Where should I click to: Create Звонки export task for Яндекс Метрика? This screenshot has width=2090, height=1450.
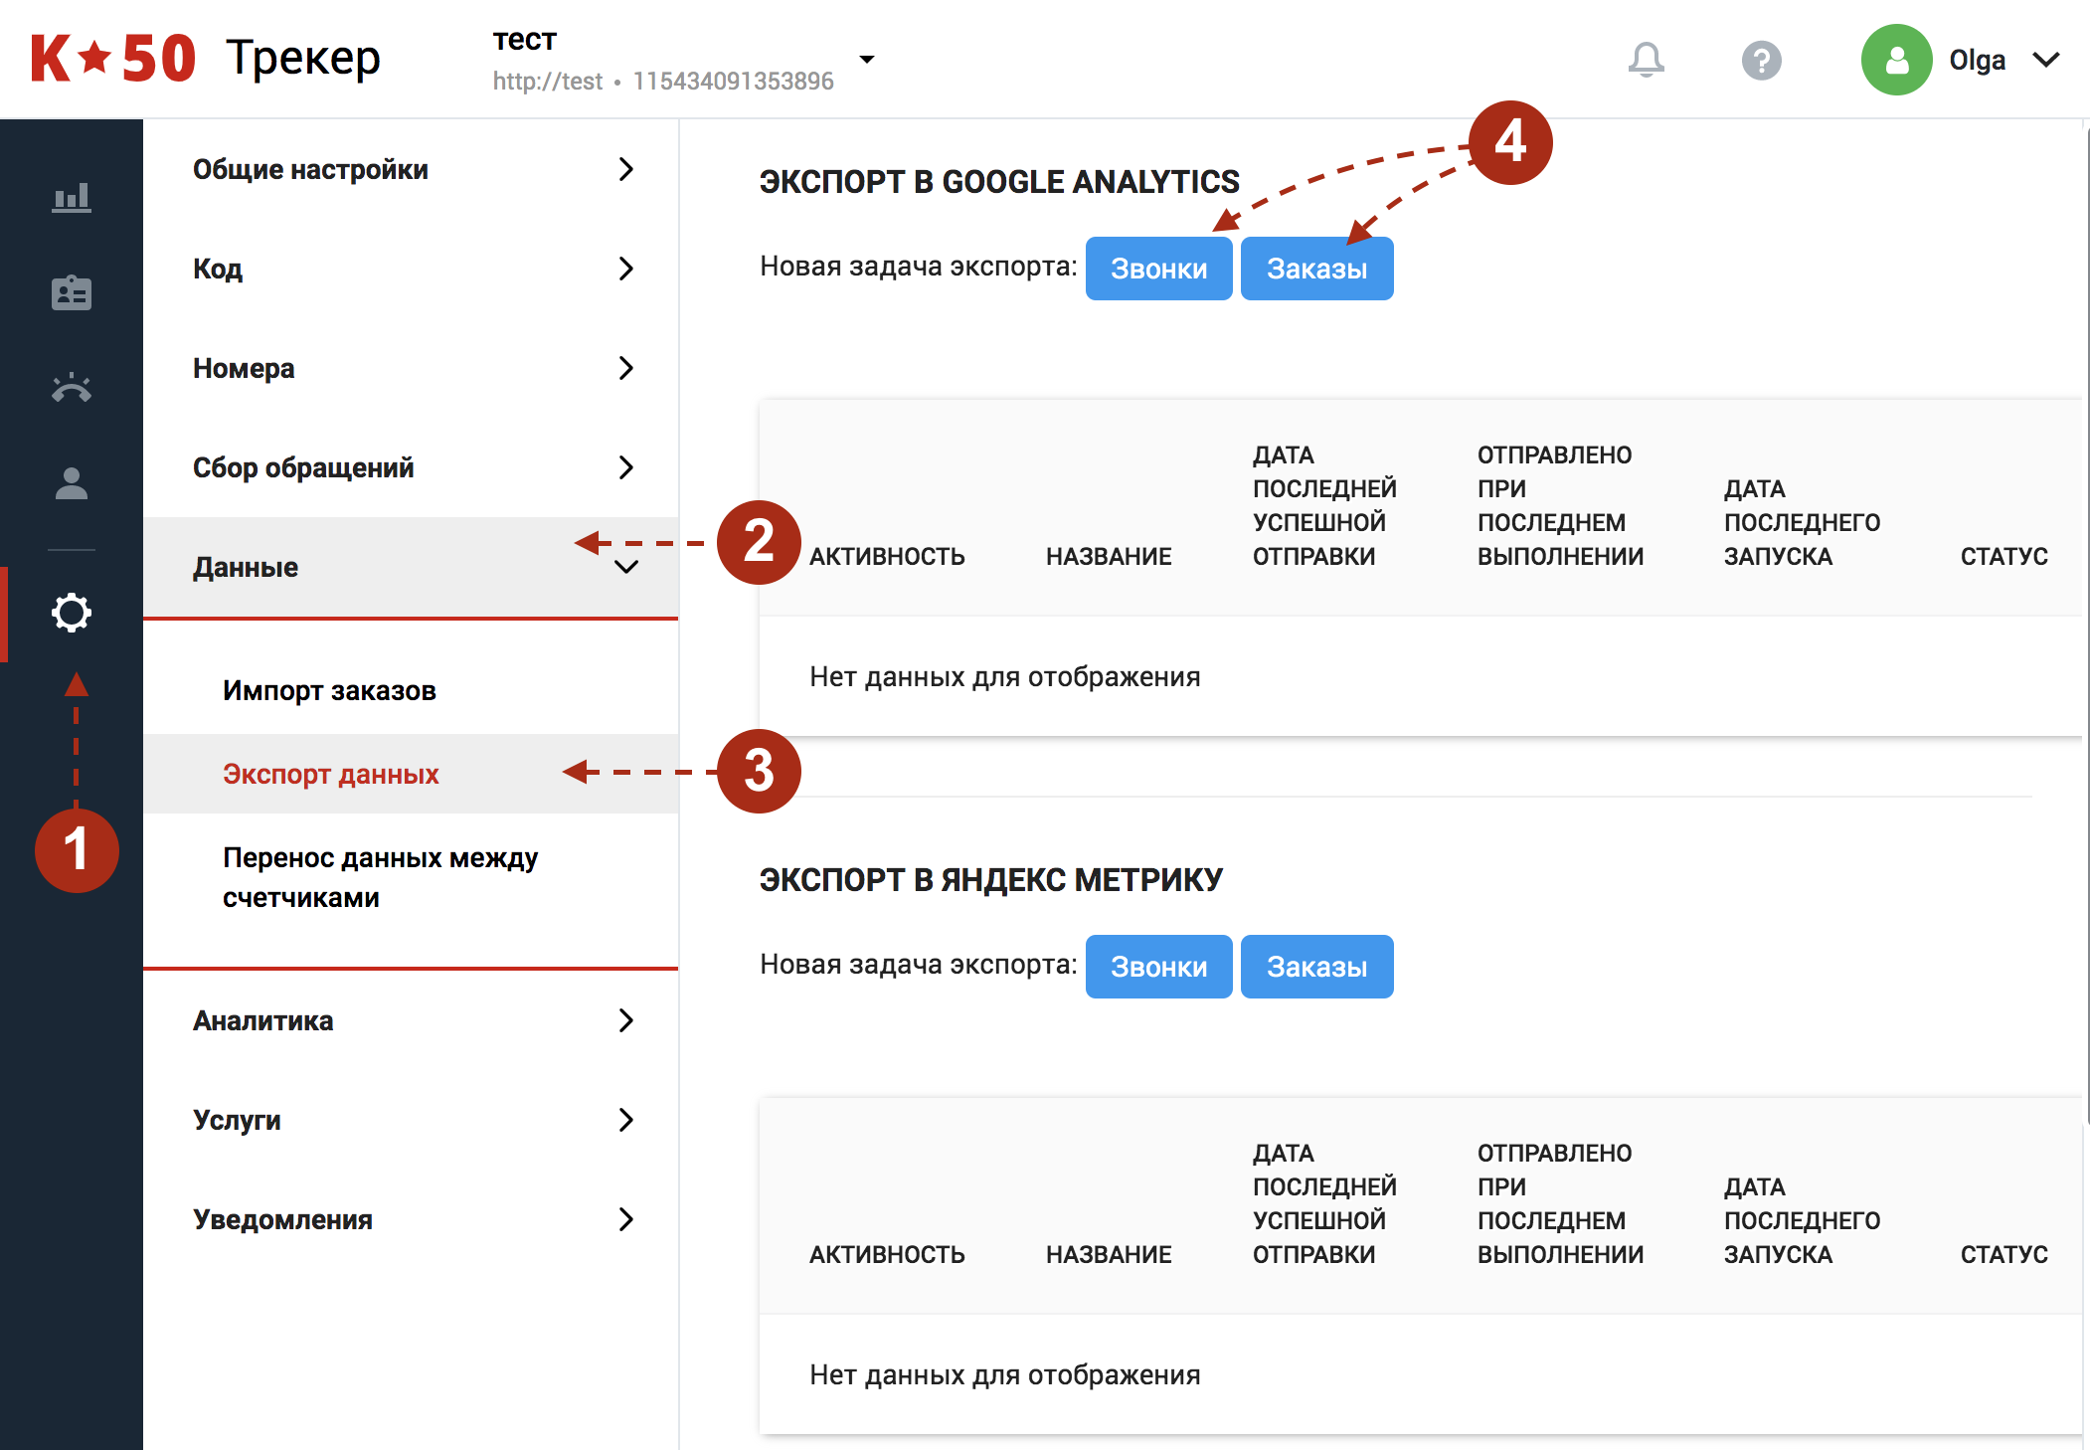pos(1158,967)
